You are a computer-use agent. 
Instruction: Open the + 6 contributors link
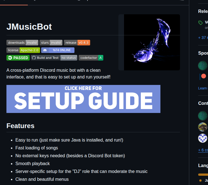point(203,150)
